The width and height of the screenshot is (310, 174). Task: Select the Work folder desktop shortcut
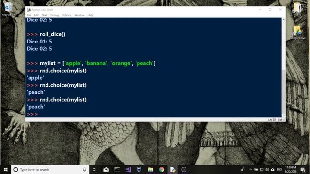point(297,9)
